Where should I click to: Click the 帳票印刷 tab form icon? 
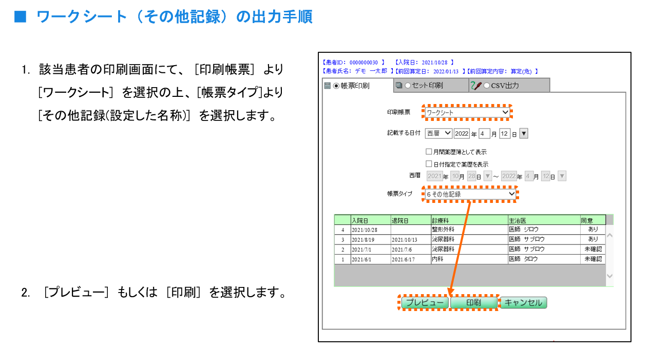327,86
